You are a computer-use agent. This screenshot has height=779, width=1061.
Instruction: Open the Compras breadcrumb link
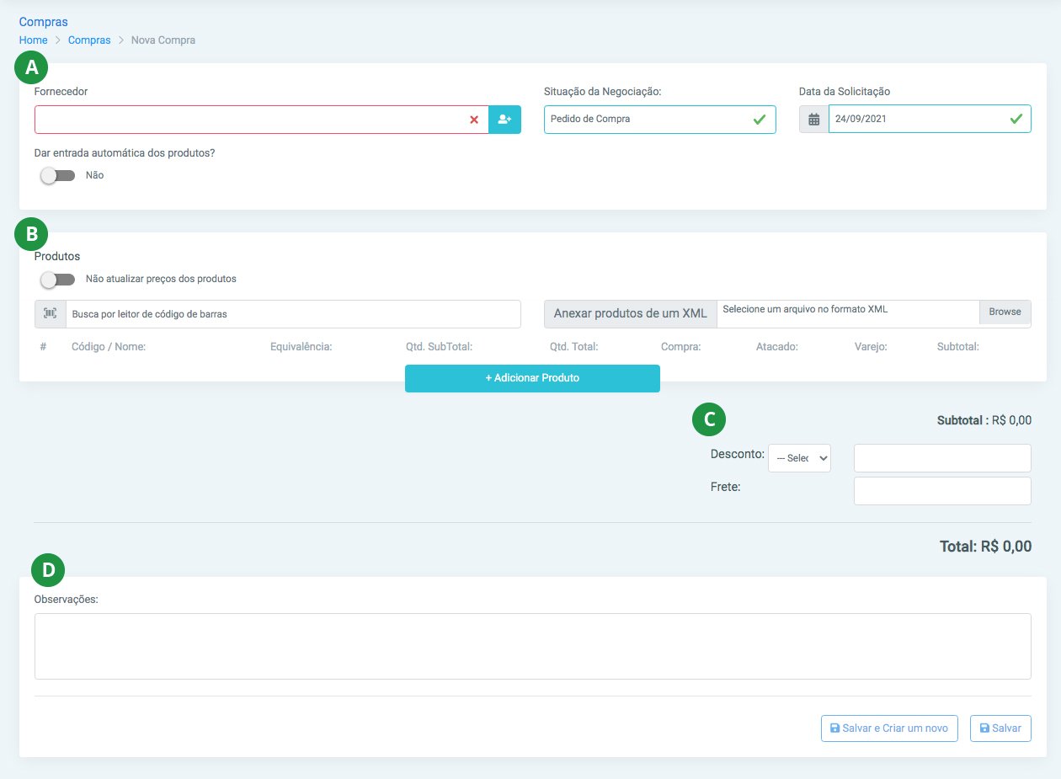pyautogui.click(x=89, y=40)
